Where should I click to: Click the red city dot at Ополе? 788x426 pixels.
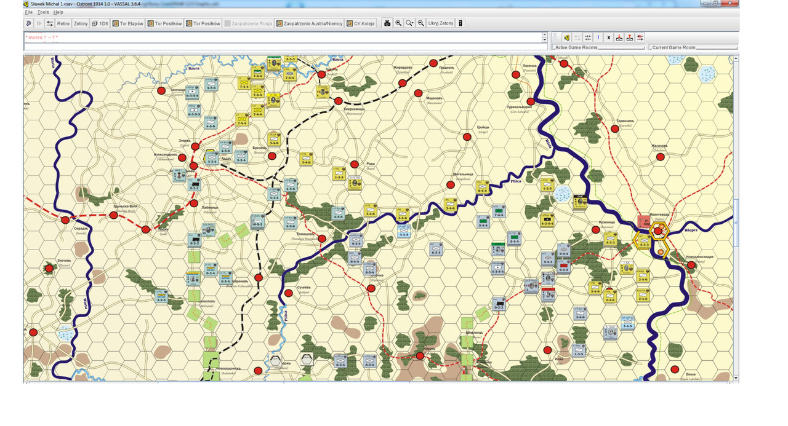675,369
